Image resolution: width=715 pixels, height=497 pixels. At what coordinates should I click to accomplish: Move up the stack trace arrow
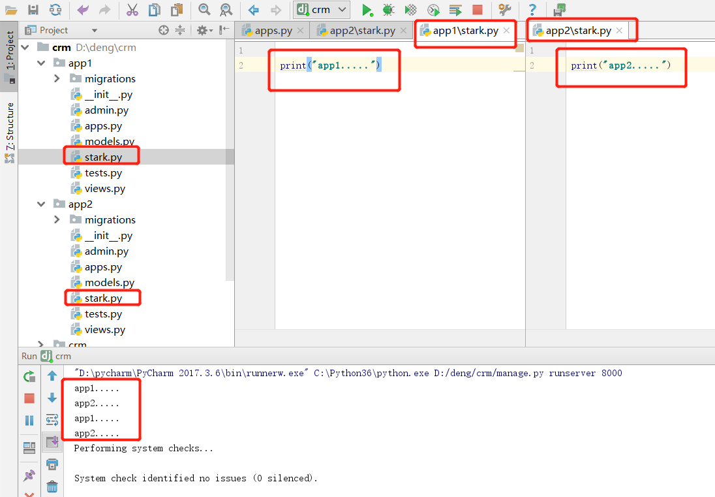pyautogui.click(x=52, y=376)
